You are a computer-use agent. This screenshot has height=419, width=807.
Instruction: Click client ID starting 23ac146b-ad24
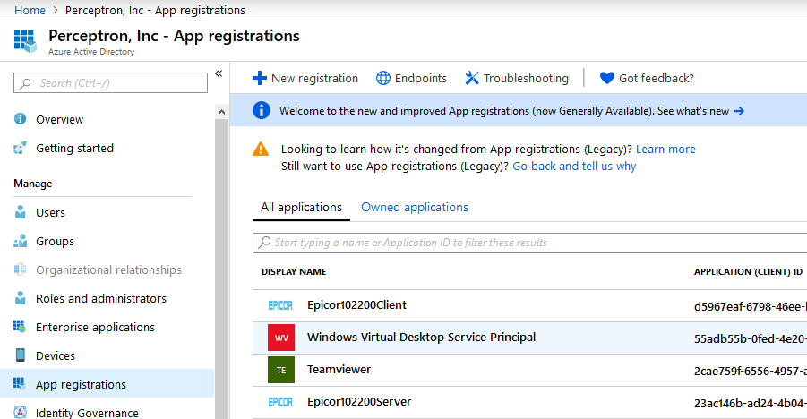[750, 404]
